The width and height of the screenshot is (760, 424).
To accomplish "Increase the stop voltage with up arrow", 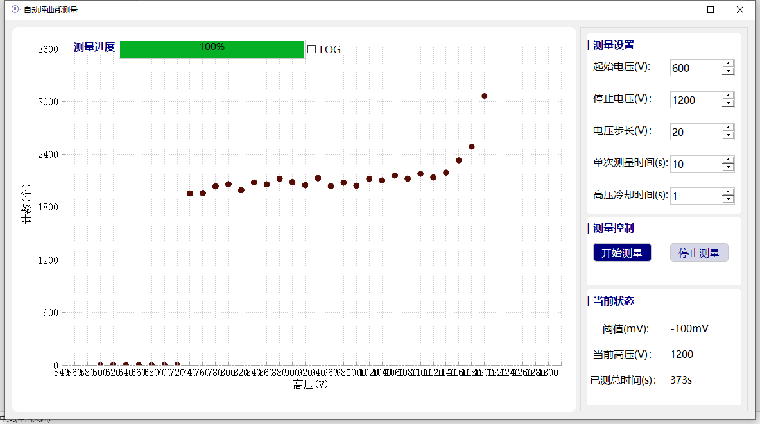I will point(728,96).
